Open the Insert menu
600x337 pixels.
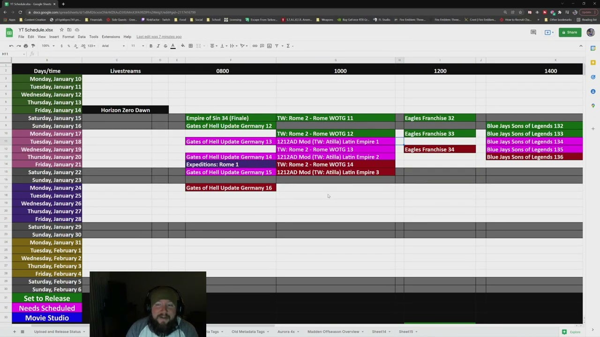(54, 37)
